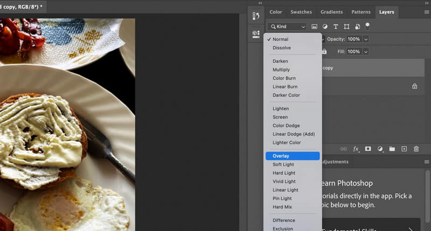The width and height of the screenshot is (431, 231).
Task: Open the Gradients tab
Action: click(331, 12)
